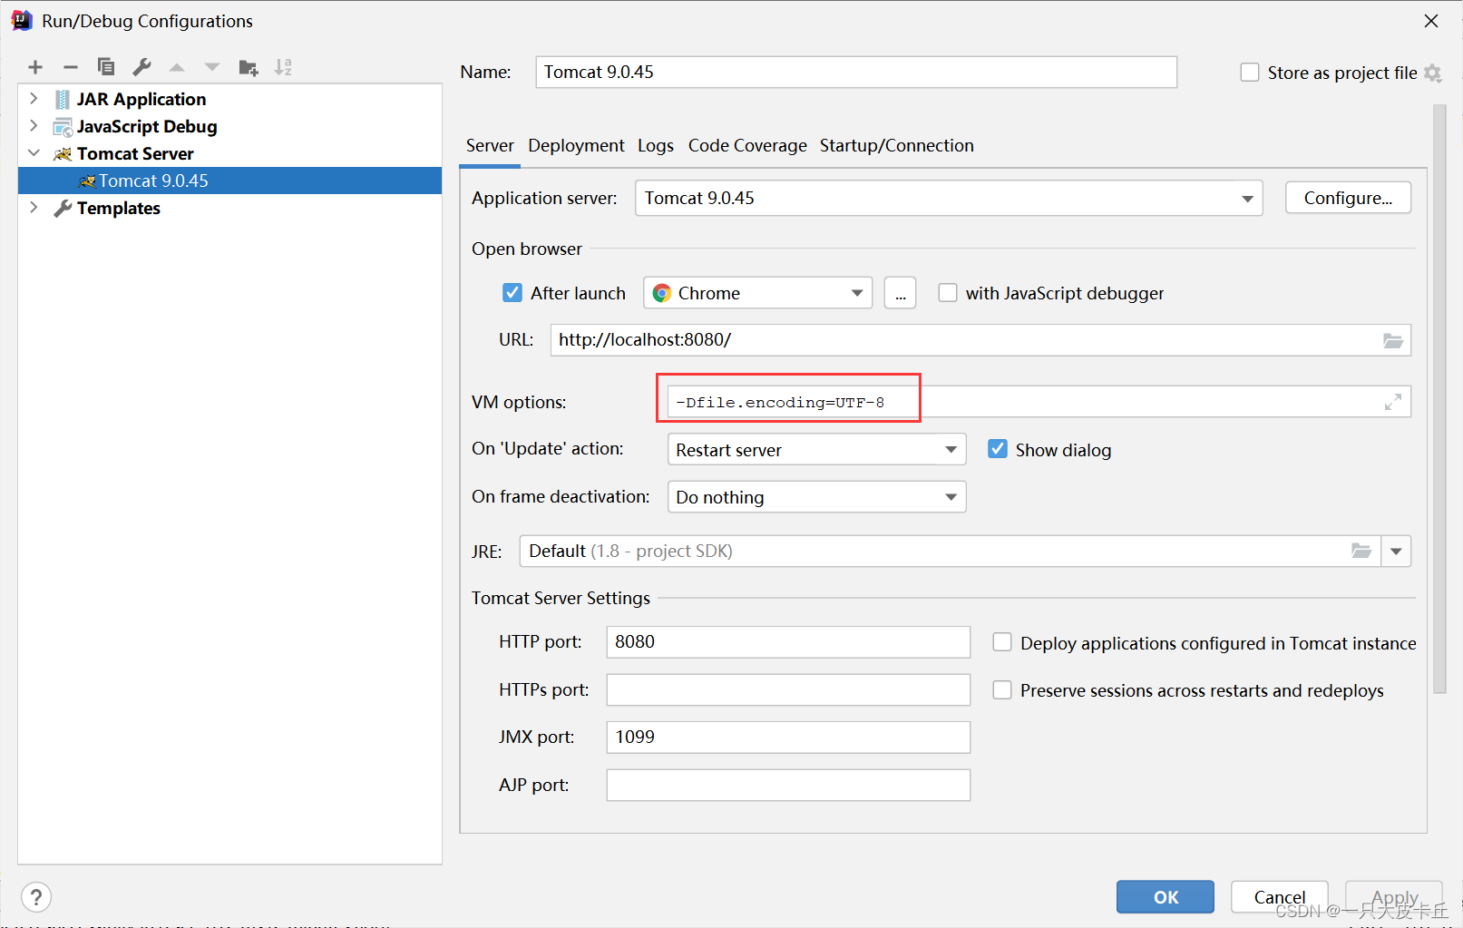Browse for a JRE with the folder icon
This screenshot has width=1463, height=928.
1361,551
